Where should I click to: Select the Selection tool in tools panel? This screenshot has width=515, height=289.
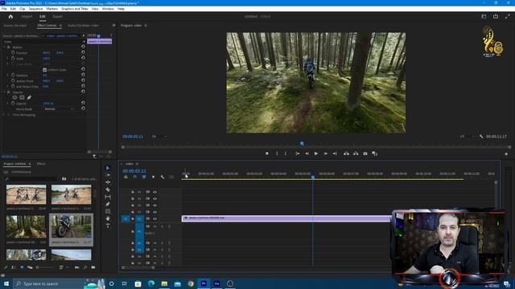108,168
